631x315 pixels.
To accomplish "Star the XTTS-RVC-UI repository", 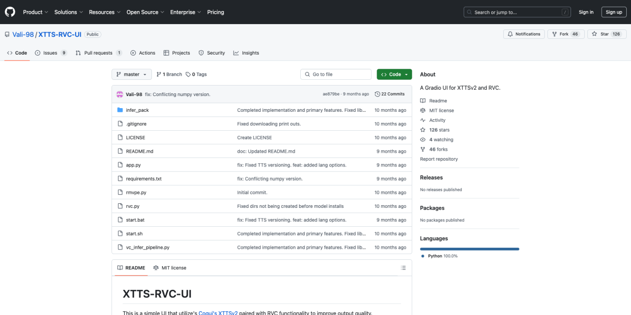I will (x=606, y=34).
